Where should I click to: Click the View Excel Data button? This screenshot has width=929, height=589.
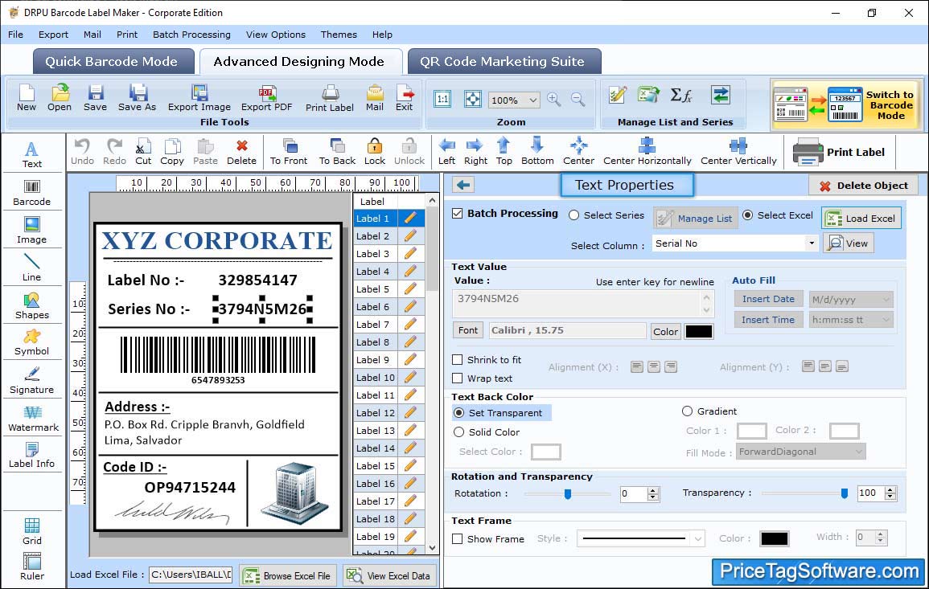click(389, 575)
